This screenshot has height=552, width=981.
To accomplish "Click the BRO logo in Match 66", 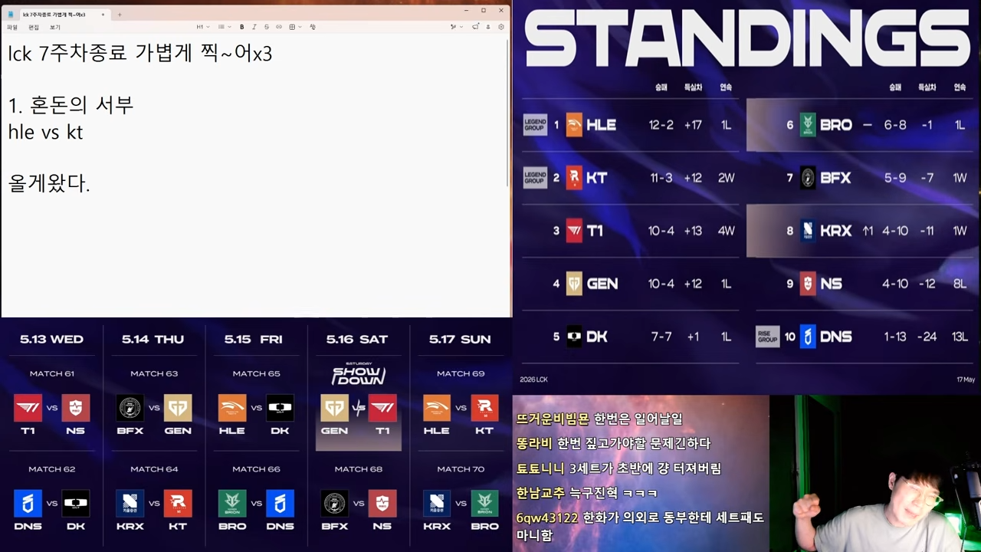I will pyautogui.click(x=232, y=504).
